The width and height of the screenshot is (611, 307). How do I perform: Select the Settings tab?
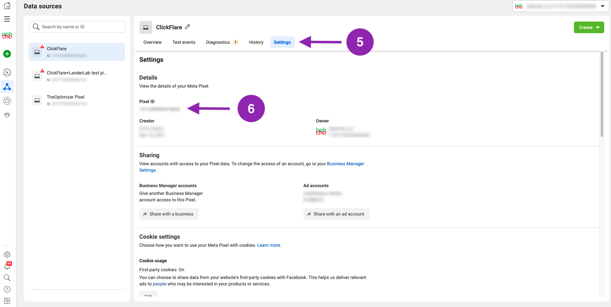click(x=282, y=42)
